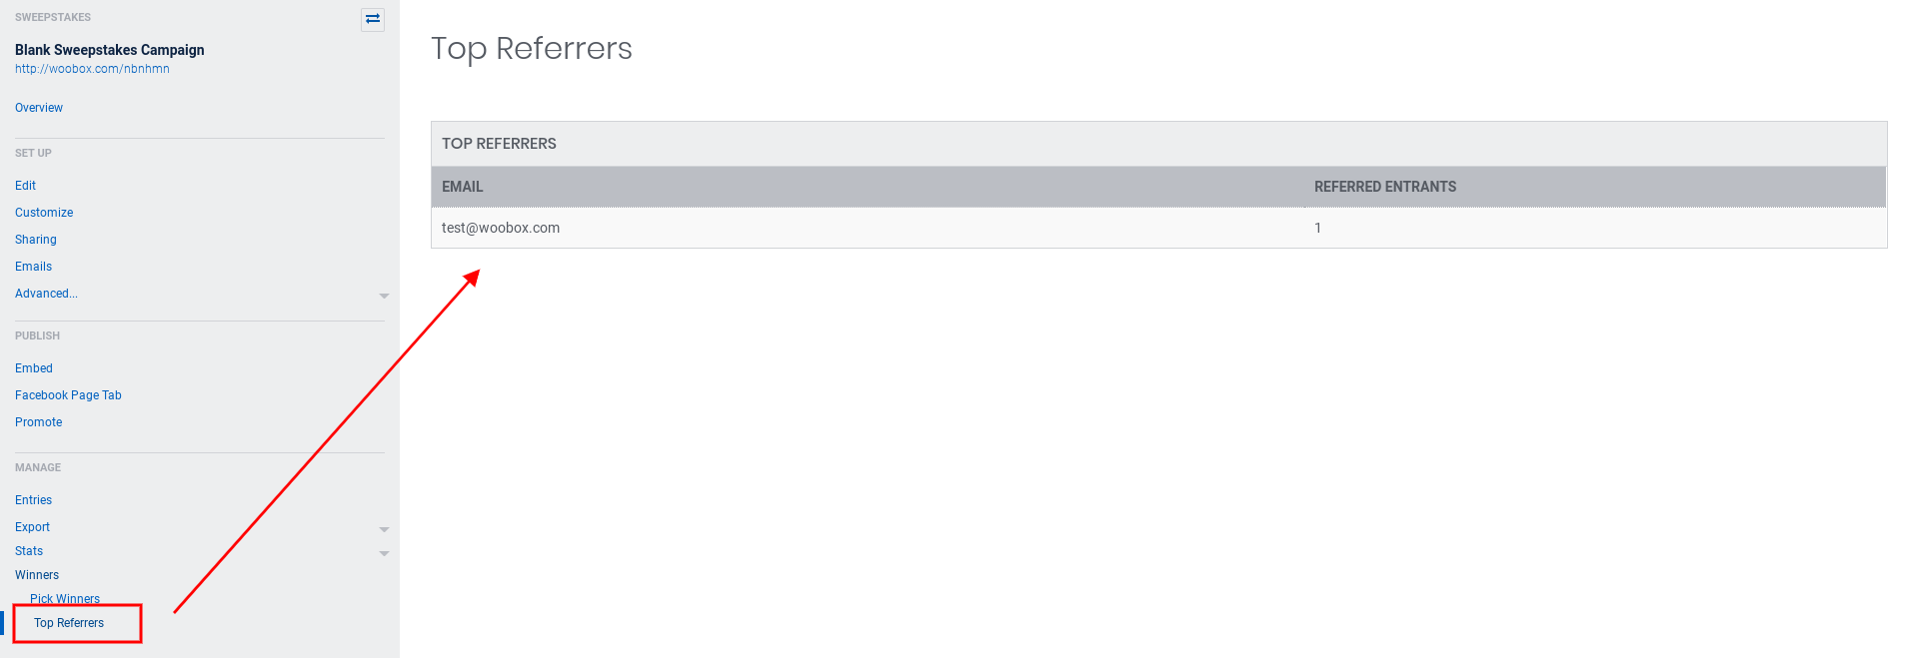Click the Referred Entrants column header
Screen dimensions: 1906x658
pos(1385,187)
